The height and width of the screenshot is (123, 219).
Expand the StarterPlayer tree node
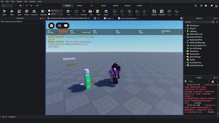tap(185, 57)
